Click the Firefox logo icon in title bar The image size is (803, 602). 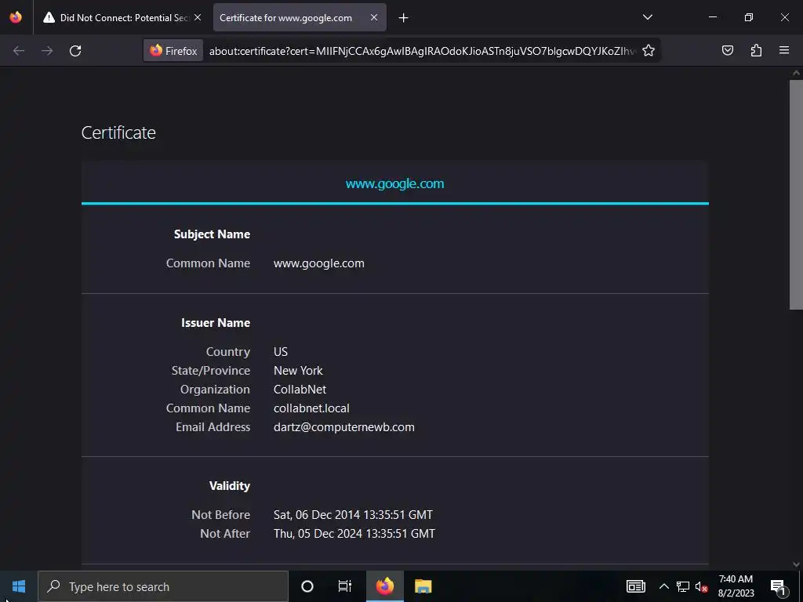coord(16,17)
